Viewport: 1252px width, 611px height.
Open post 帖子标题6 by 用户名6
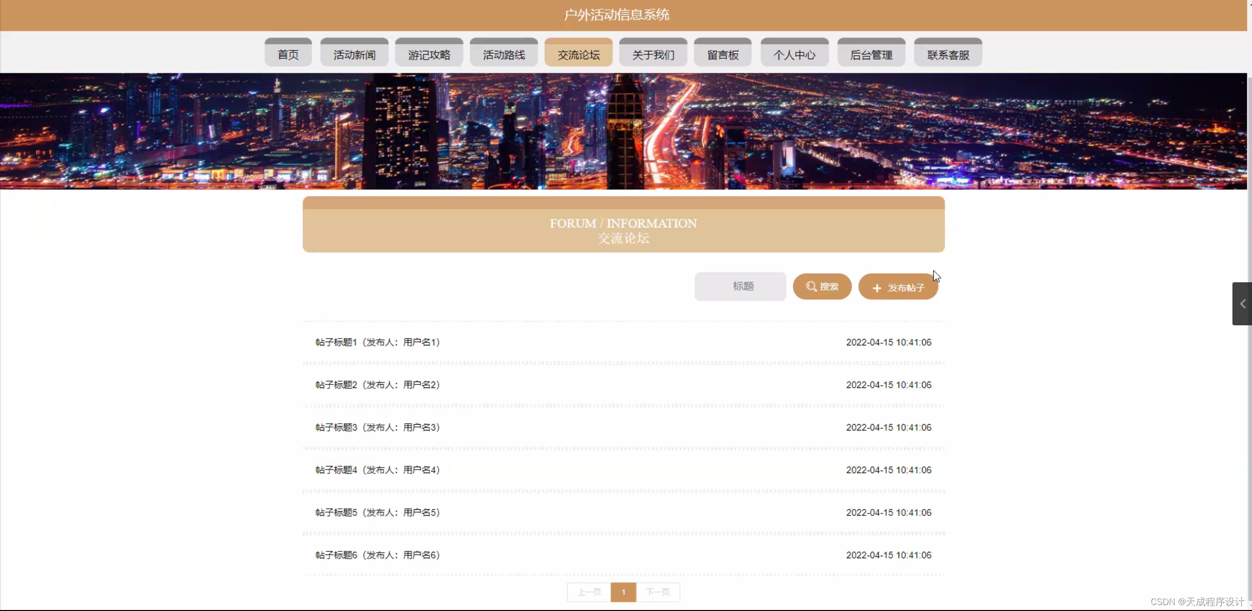pyautogui.click(x=377, y=555)
